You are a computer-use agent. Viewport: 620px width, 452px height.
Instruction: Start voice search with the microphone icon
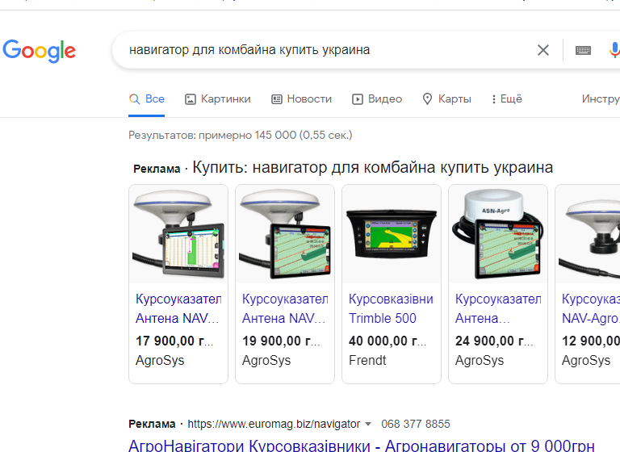point(614,50)
